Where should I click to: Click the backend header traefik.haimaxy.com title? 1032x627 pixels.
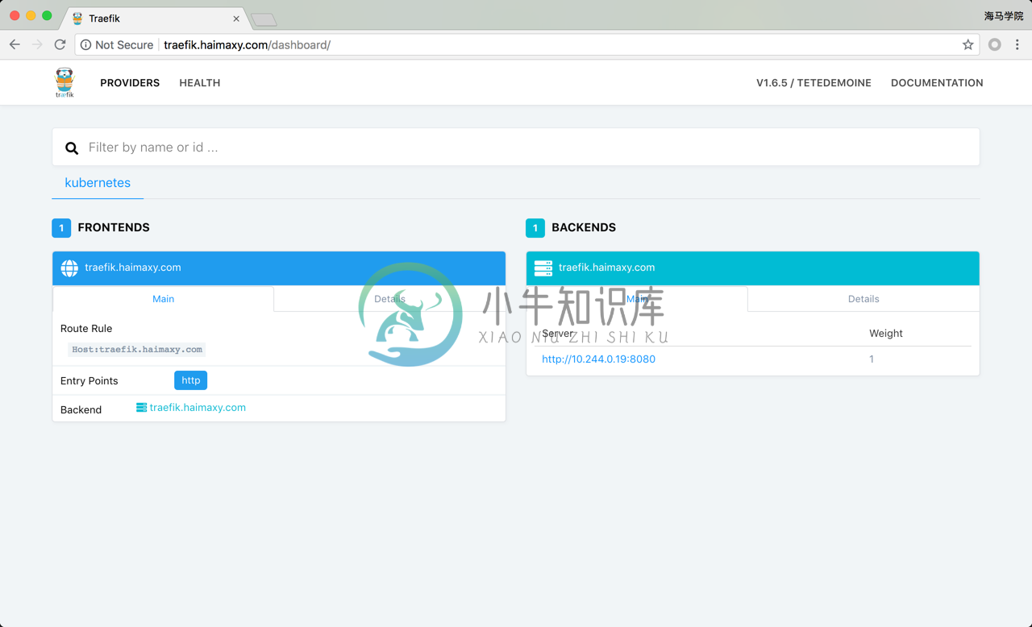[x=606, y=268]
